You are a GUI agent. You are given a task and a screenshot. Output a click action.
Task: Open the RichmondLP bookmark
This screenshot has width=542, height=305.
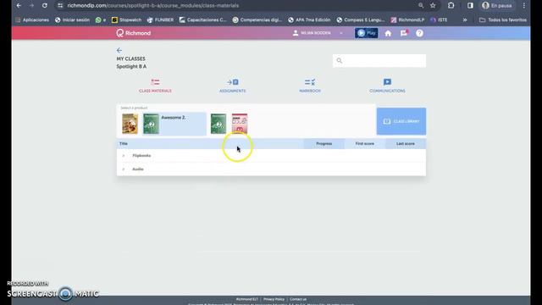coord(407,20)
